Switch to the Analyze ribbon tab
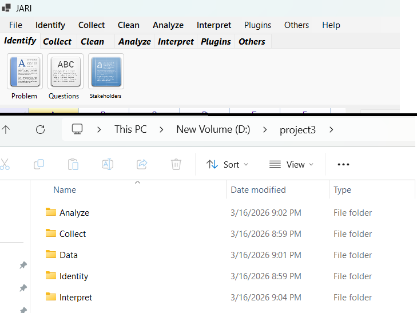The image size is (417, 313). coord(134,41)
